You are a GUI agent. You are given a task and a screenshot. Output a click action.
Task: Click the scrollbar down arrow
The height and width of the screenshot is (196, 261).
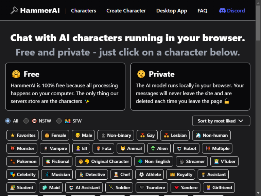[258, 193]
